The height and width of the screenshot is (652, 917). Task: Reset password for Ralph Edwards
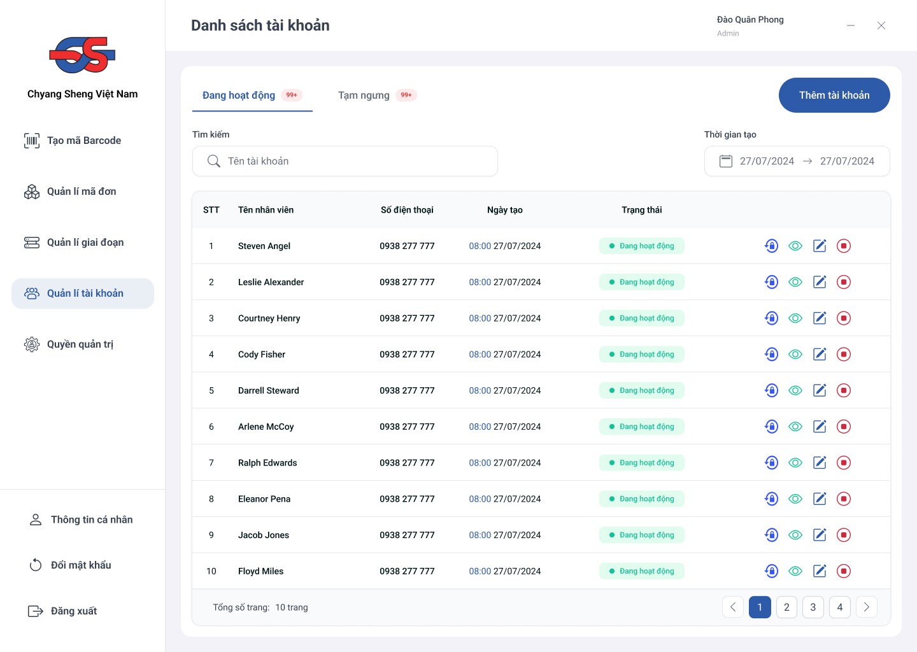click(771, 463)
